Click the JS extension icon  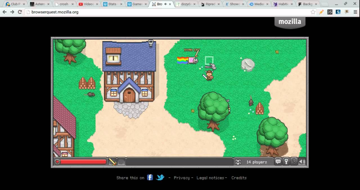pyautogui.click(x=330, y=12)
